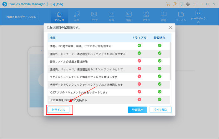Click registered checkmark for ワンクリック backup row
The image size is (219, 139).
click(160, 84)
